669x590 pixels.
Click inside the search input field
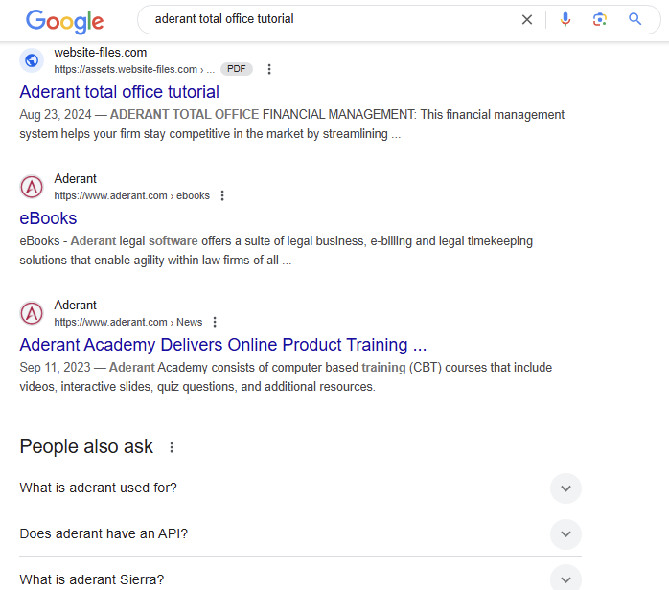pyautogui.click(x=288, y=19)
